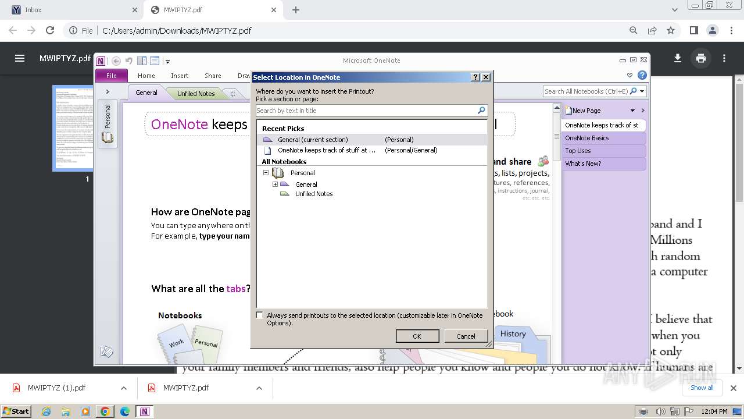Collapse the page tabs pane chevron
Screen dimensions: 744x419
(642, 110)
